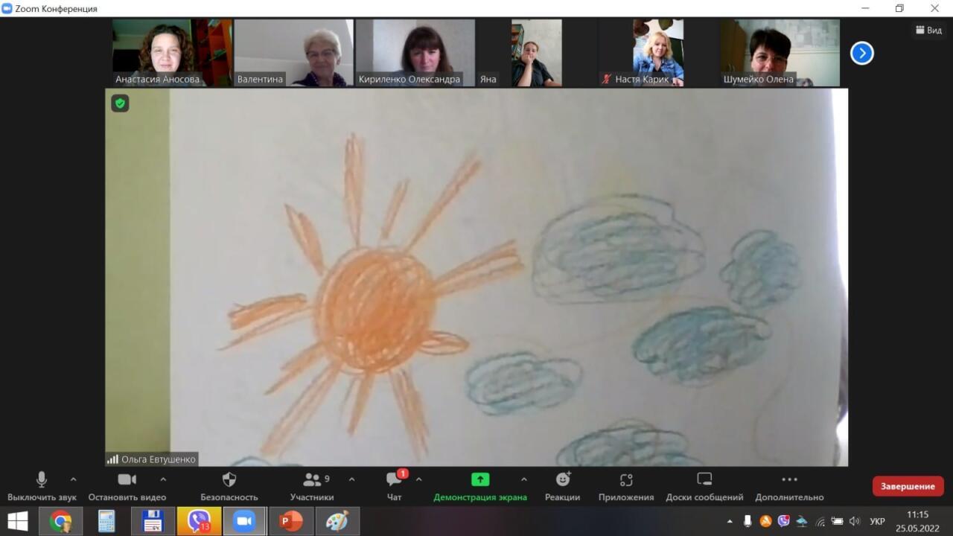The image size is (953, 536).
Task: Open Calculator from taskbar
Action: coord(106,521)
